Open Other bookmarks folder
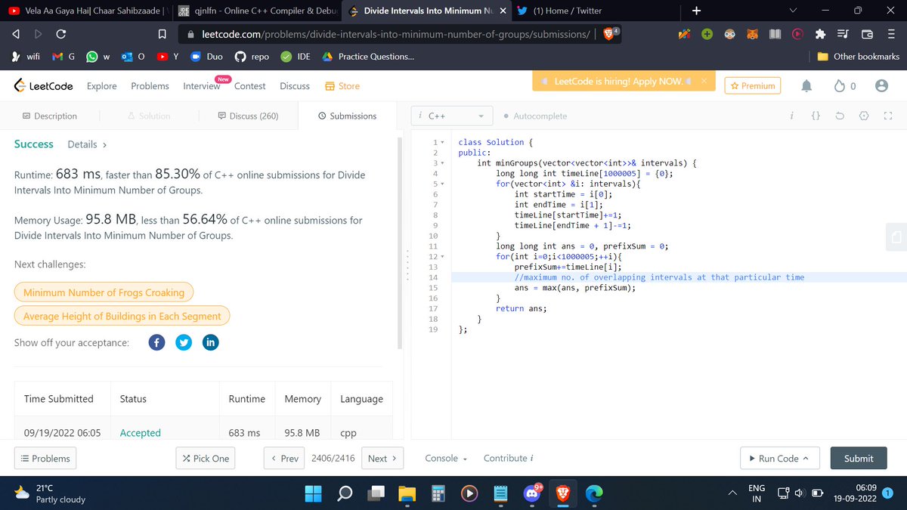 [x=859, y=57]
